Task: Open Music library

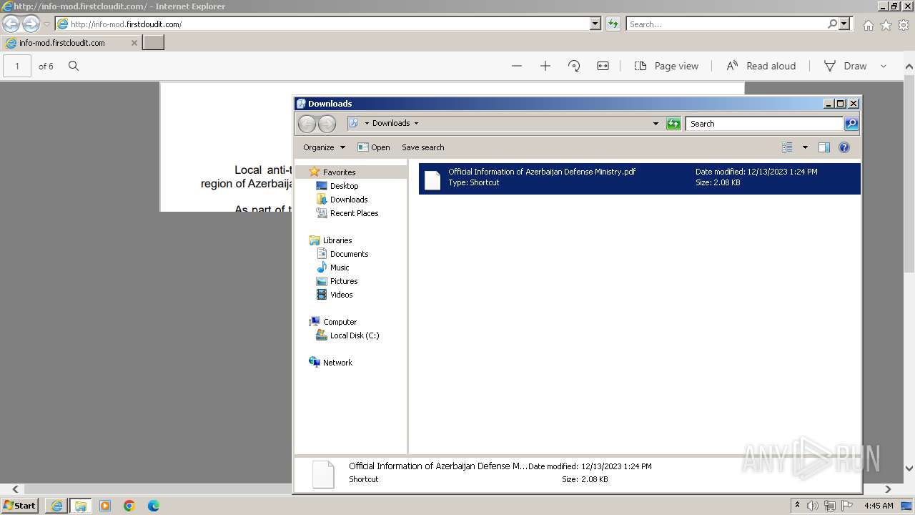Action: tap(340, 268)
